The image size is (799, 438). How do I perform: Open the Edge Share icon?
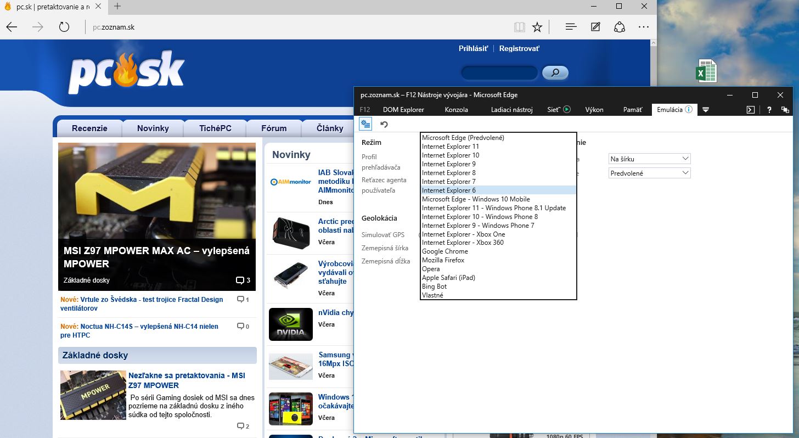620,27
